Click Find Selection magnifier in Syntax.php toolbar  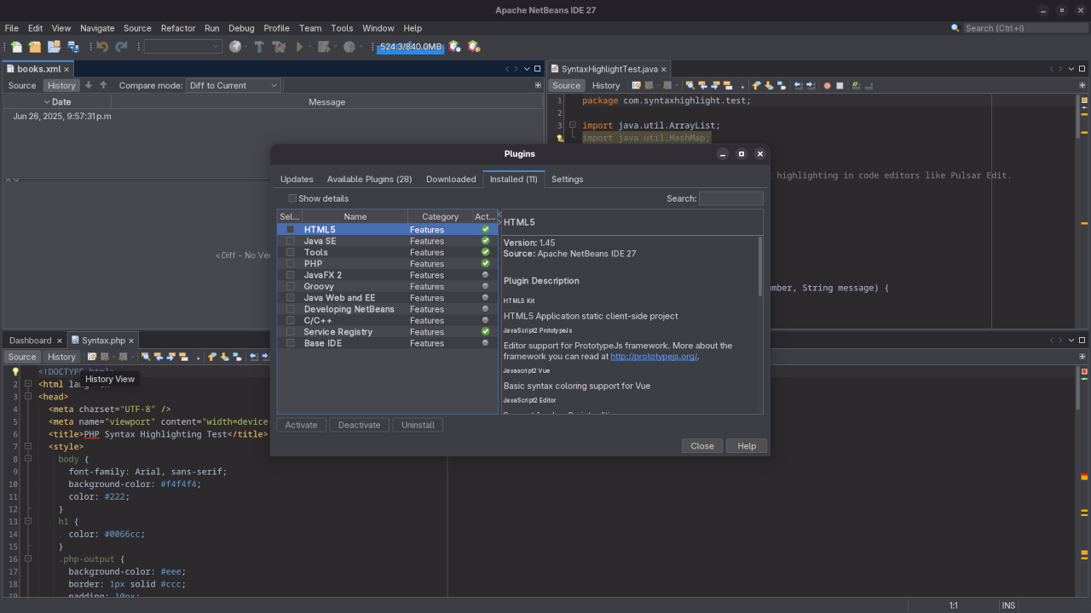(146, 357)
